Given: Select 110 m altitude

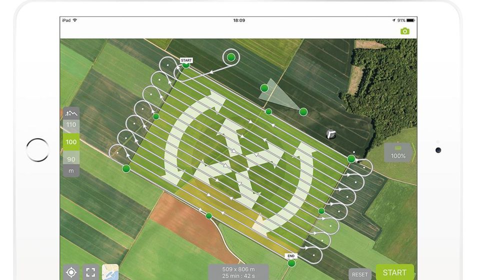Looking at the screenshot, I should (71, 125).
